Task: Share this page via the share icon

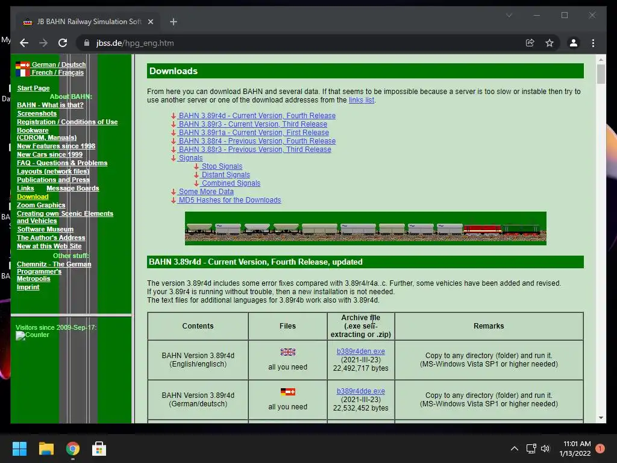Action: [x=530, y=43]
